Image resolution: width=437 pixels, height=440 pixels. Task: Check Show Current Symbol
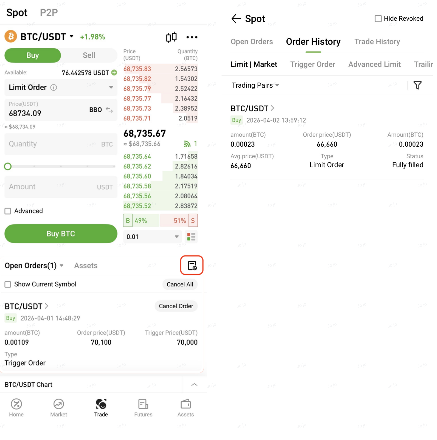point(8,284)
